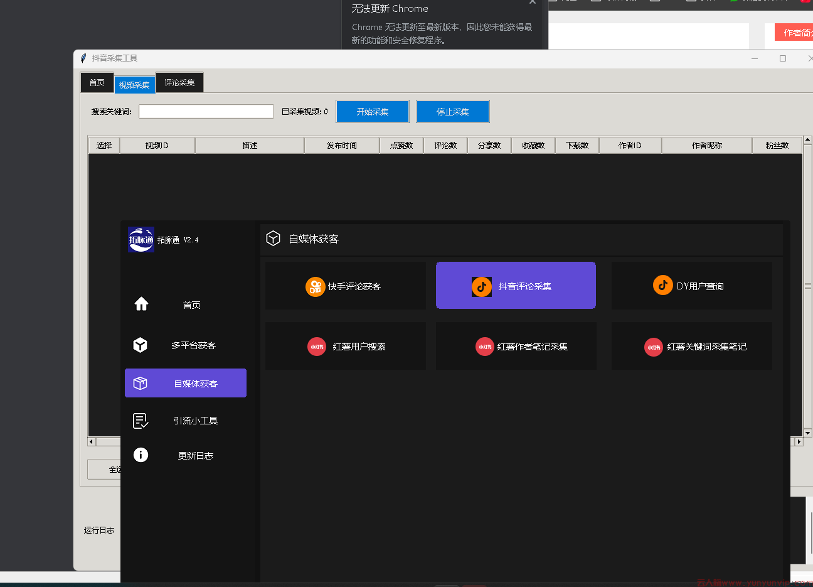Open the DY用户查询 tile
Screen dimensions: 813x587
click(x=692, y=286)
